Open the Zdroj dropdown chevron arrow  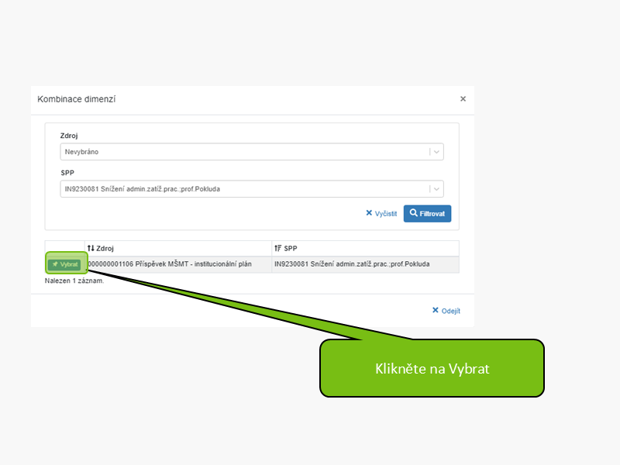[x=436, y=152]
